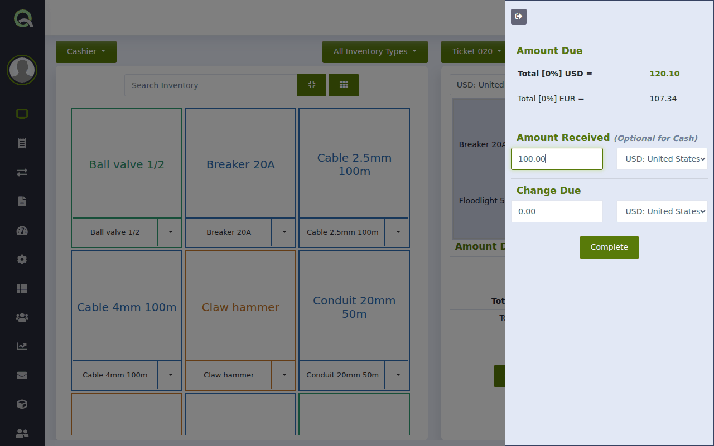Click the Search Inventory field
The height and width of the screenshot is (446, 714).
pos(211,85)
